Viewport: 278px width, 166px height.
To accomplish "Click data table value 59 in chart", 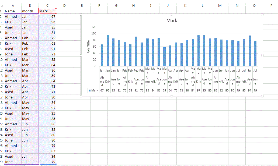I will (x=164, y=90).
